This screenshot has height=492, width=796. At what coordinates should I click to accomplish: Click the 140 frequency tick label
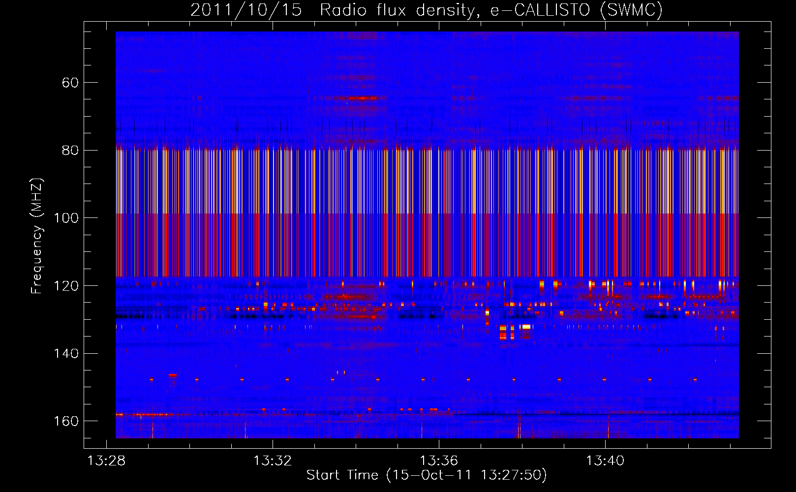(66, 353)
